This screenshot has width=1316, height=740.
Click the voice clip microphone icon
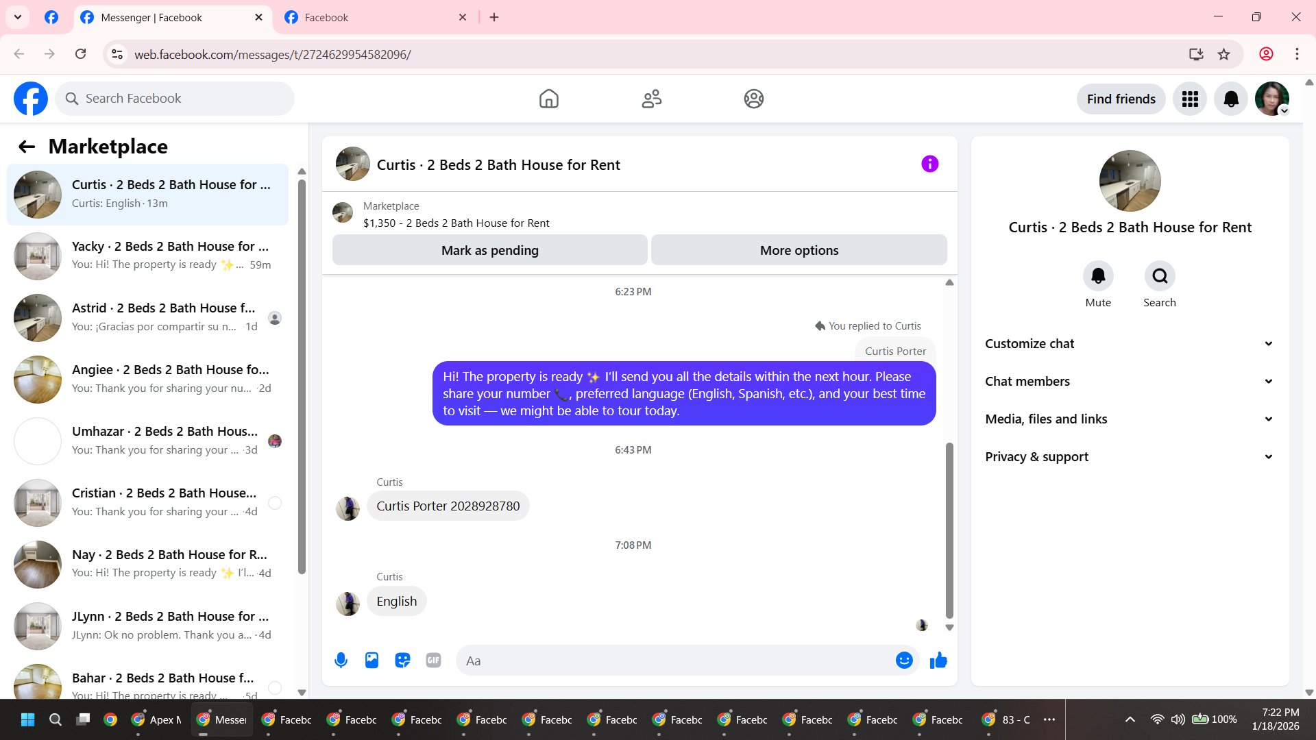341,661
